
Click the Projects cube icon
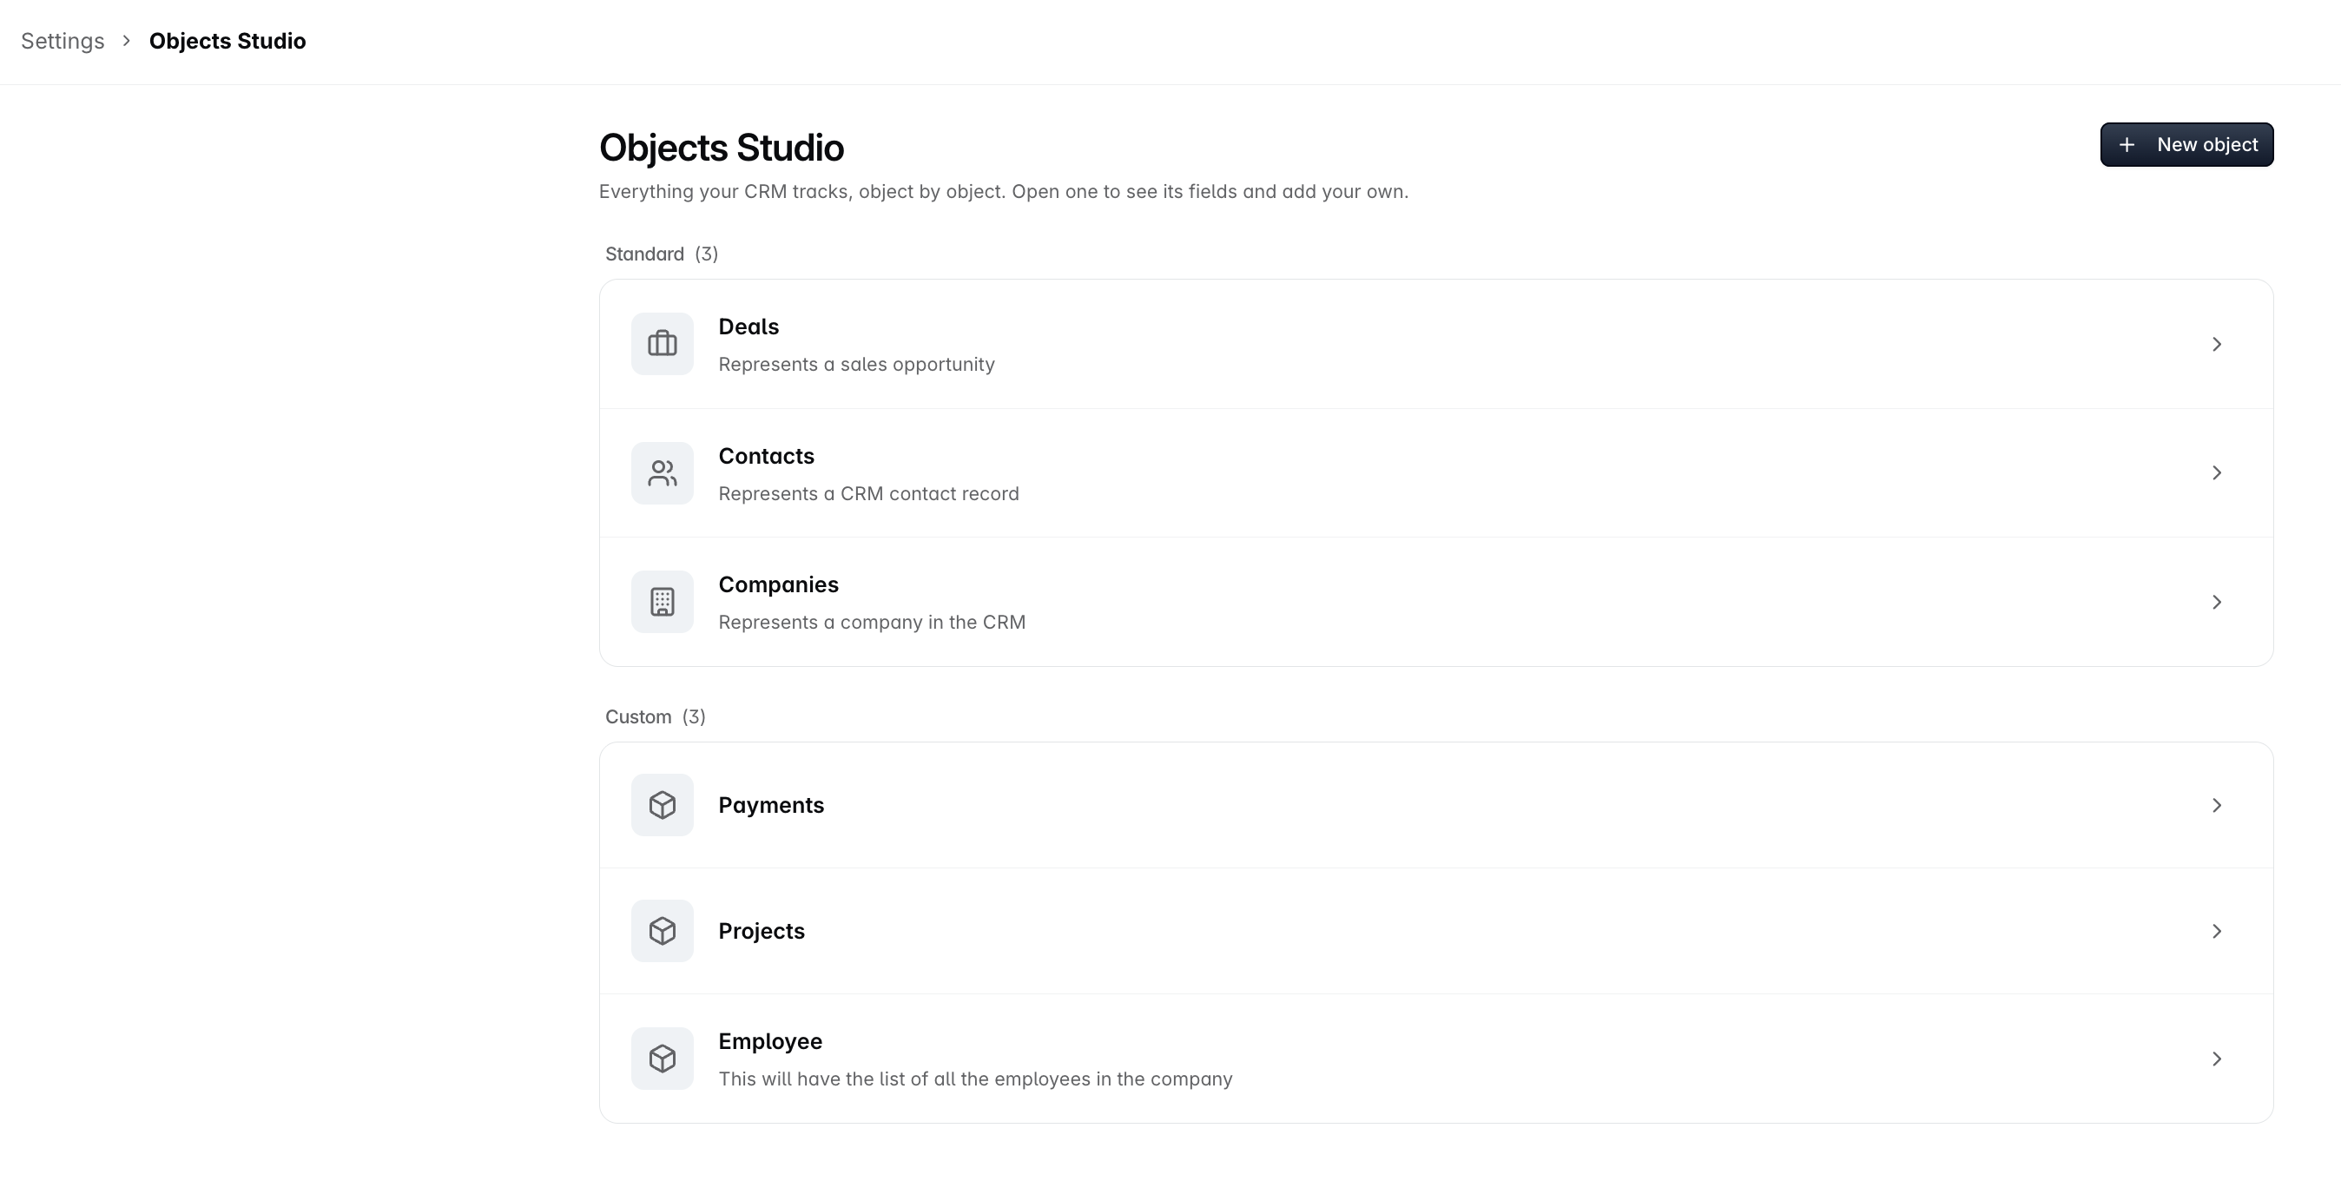tap(663, 931)
